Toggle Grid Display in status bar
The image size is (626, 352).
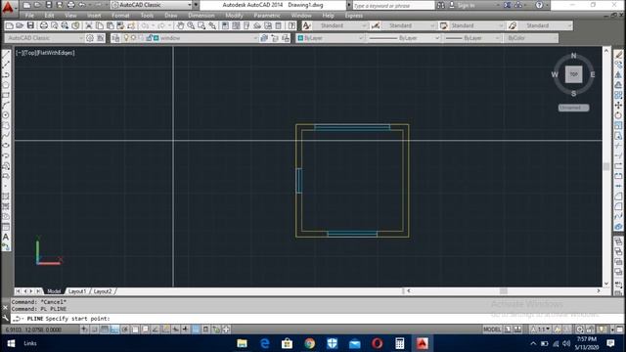click(105, 330)
